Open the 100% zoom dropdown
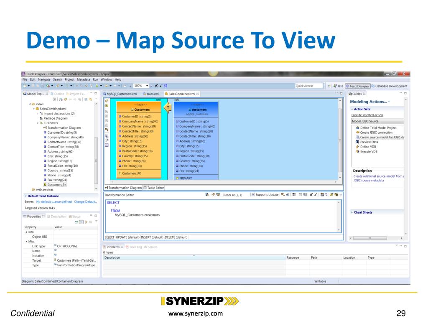The width and height of the screenshot is (428, 321). 147,86
